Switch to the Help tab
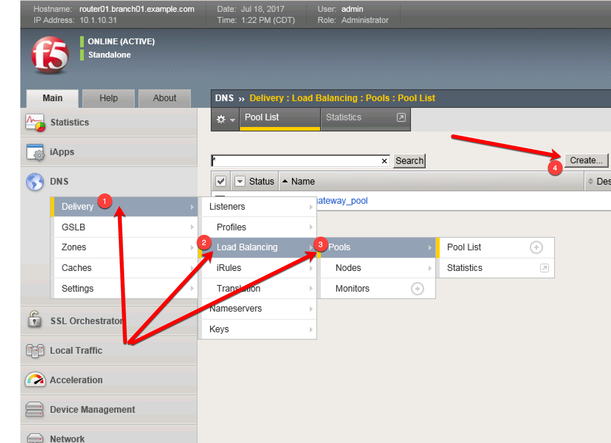The height and width of the screenshot is (443, 611). coord(109,98)
